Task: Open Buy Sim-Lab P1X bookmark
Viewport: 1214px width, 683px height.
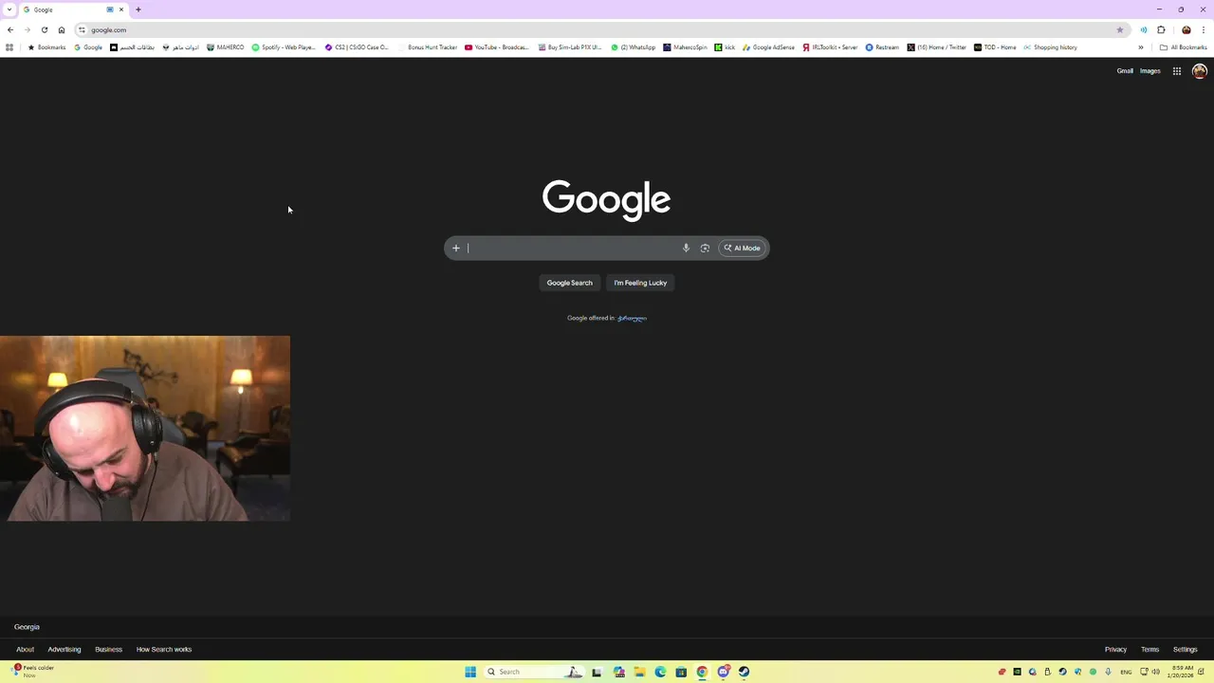Action: click(570, 47)
